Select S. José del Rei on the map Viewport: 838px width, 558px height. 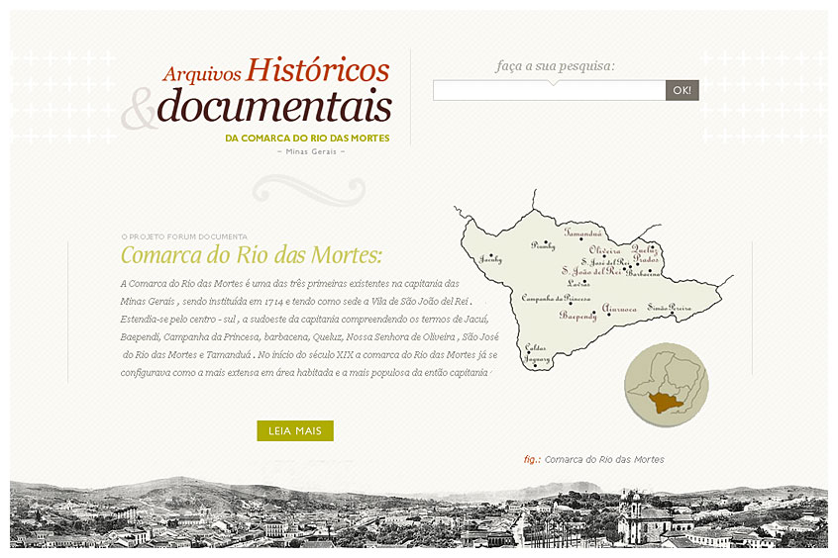tap(605, 262)
